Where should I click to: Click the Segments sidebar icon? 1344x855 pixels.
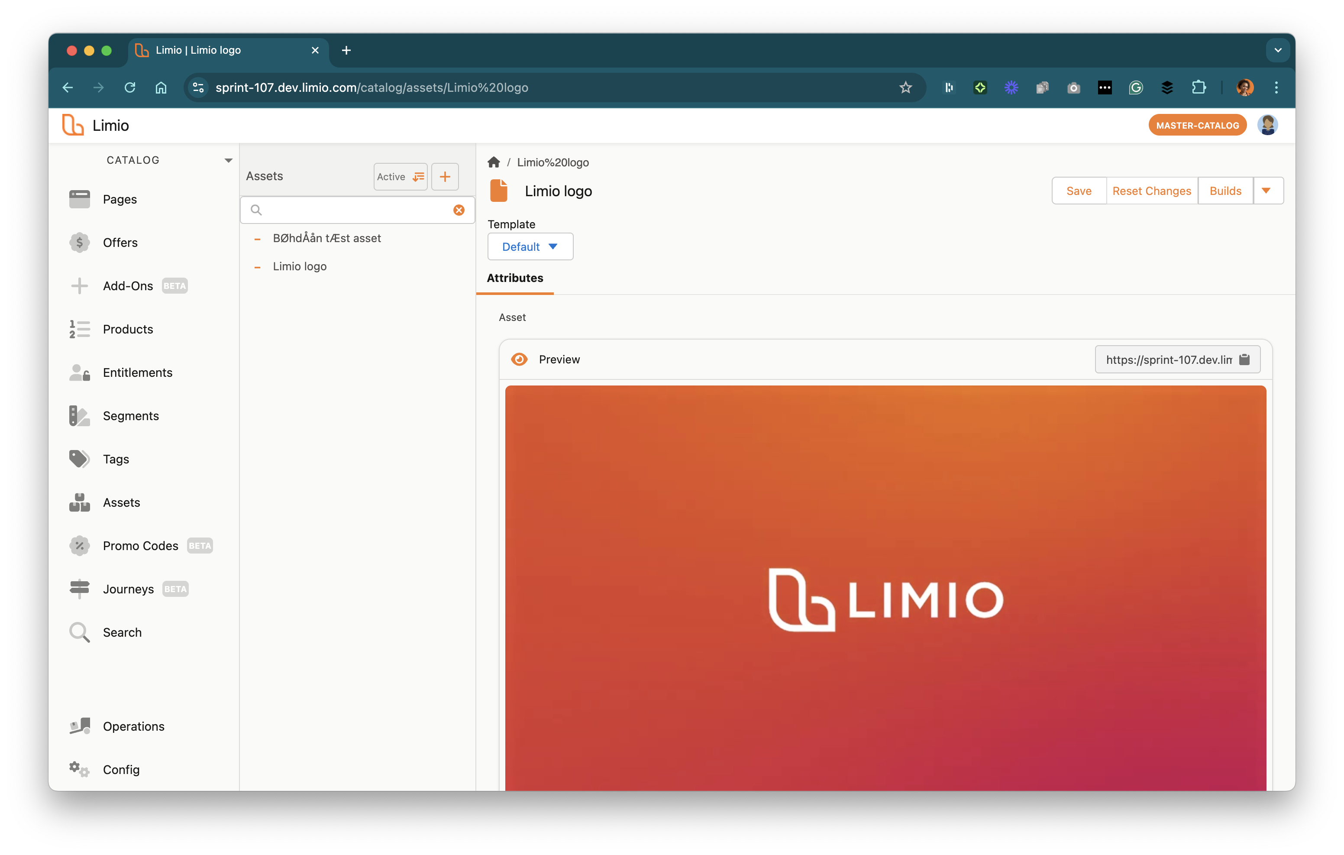coord(79,415)
